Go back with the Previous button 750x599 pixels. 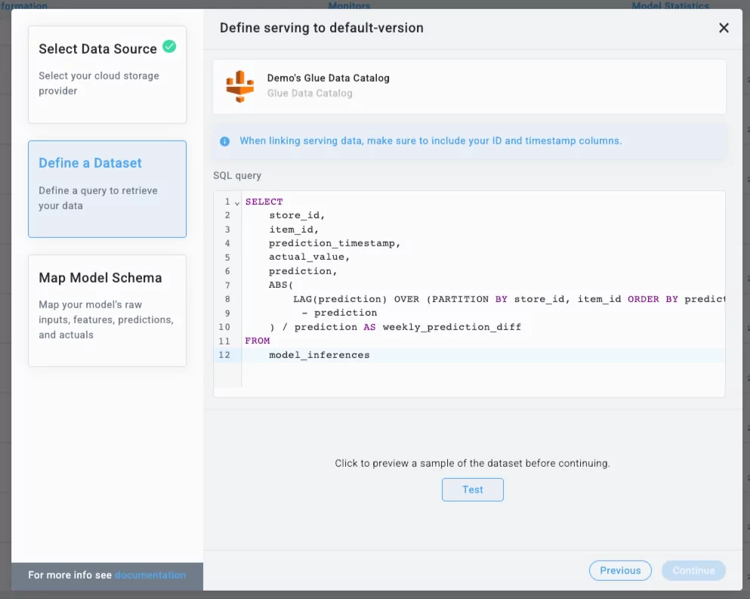620,570
